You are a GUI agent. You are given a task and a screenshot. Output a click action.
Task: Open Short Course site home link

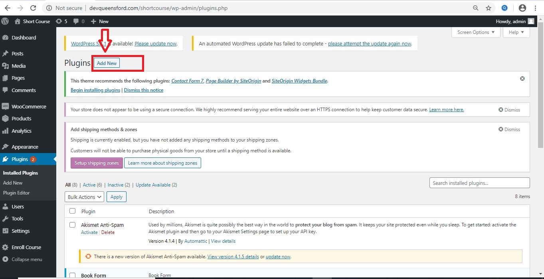click(x=32, y=21)
